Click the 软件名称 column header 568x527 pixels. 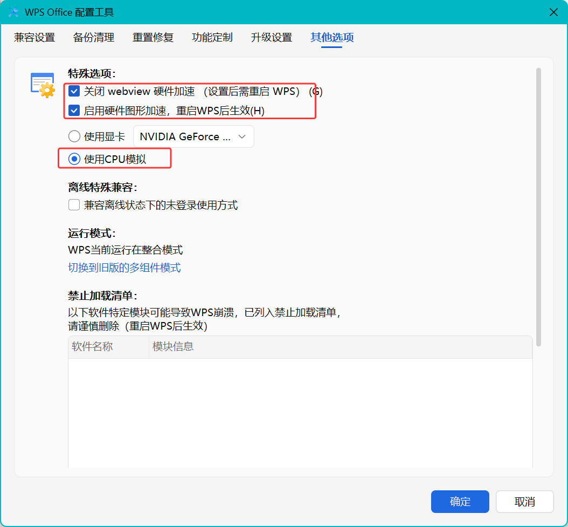click(109, 347)
